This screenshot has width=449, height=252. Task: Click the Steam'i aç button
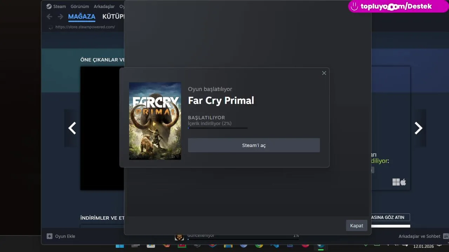[254, 145]
